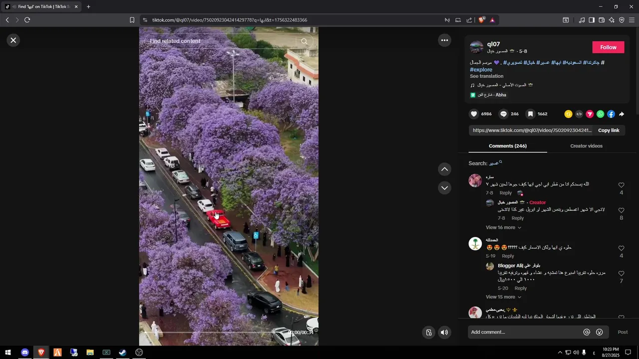This screenshot has width=639, height=359.
Task: Expand View 16 more replies
Action: tap(503, 228)
